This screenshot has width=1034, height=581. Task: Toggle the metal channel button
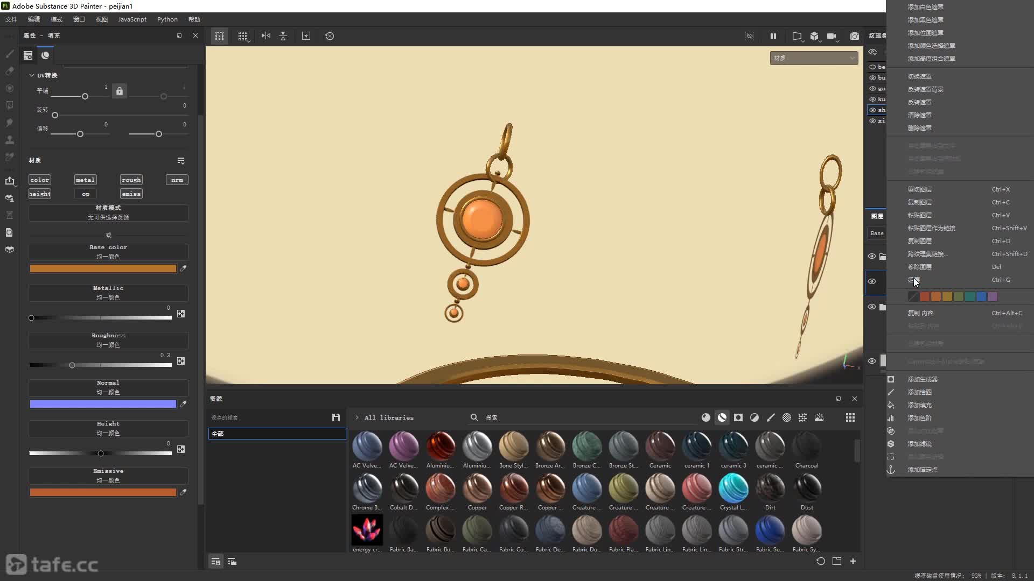tap(85, 180)
